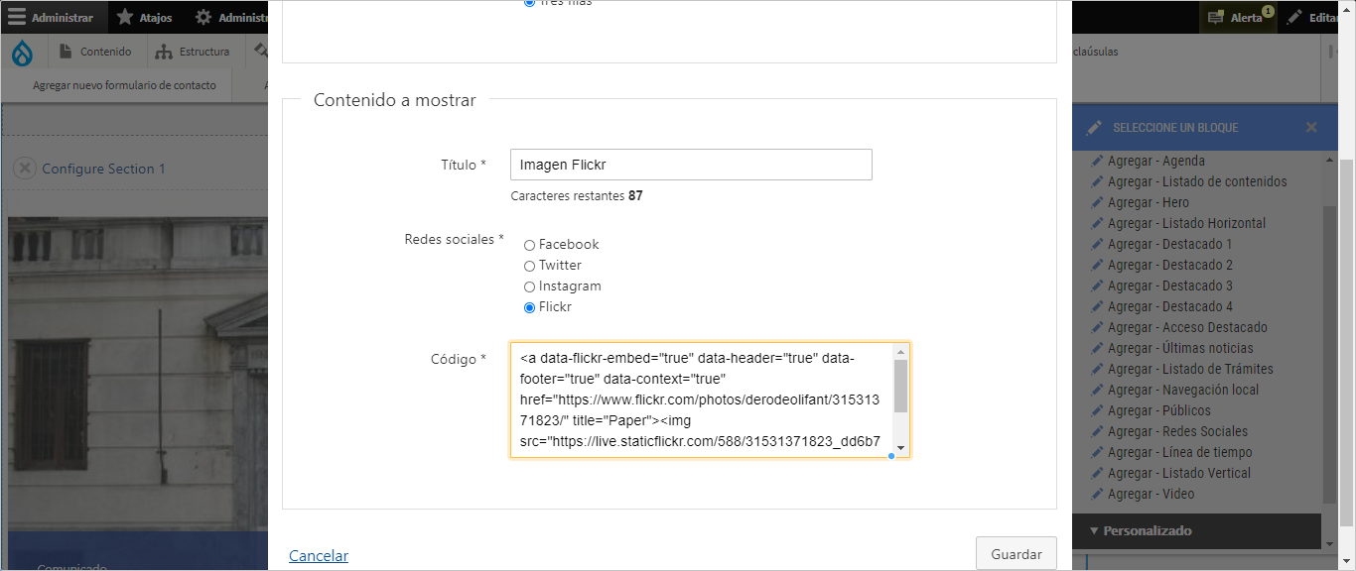The image size is (1356, 571).
Task: Click the Alerta notification icon
Action: click(x=1216, y=18)
